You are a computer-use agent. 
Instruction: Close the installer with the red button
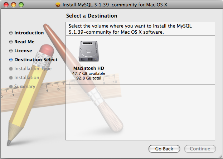7,5
